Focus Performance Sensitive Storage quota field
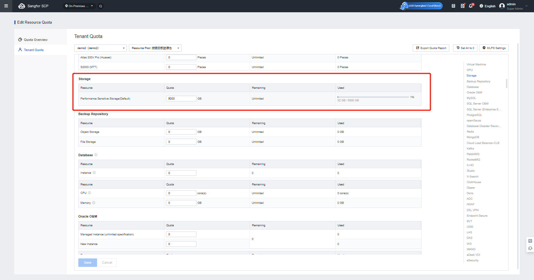The height and width of the screenshot is (280, 534). coord(181,99)
